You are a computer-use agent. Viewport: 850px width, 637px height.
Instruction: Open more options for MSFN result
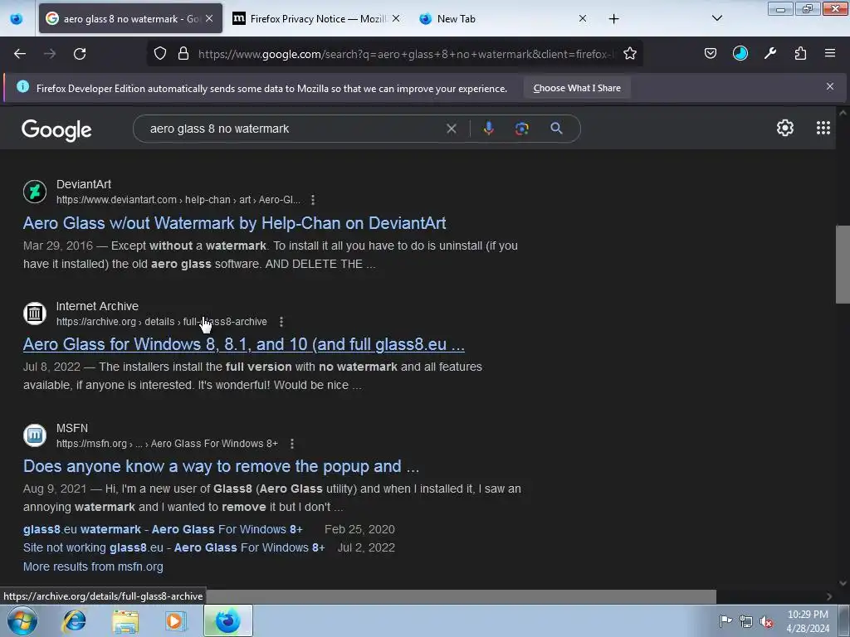pyautogui.click(x=292, y=444)
